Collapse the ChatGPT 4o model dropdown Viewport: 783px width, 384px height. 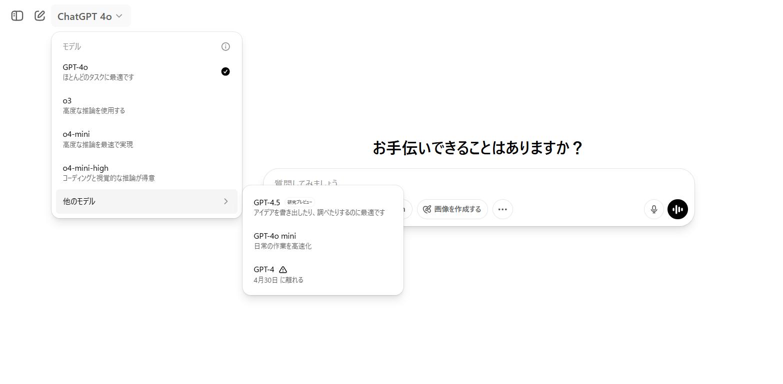(90, 16)
